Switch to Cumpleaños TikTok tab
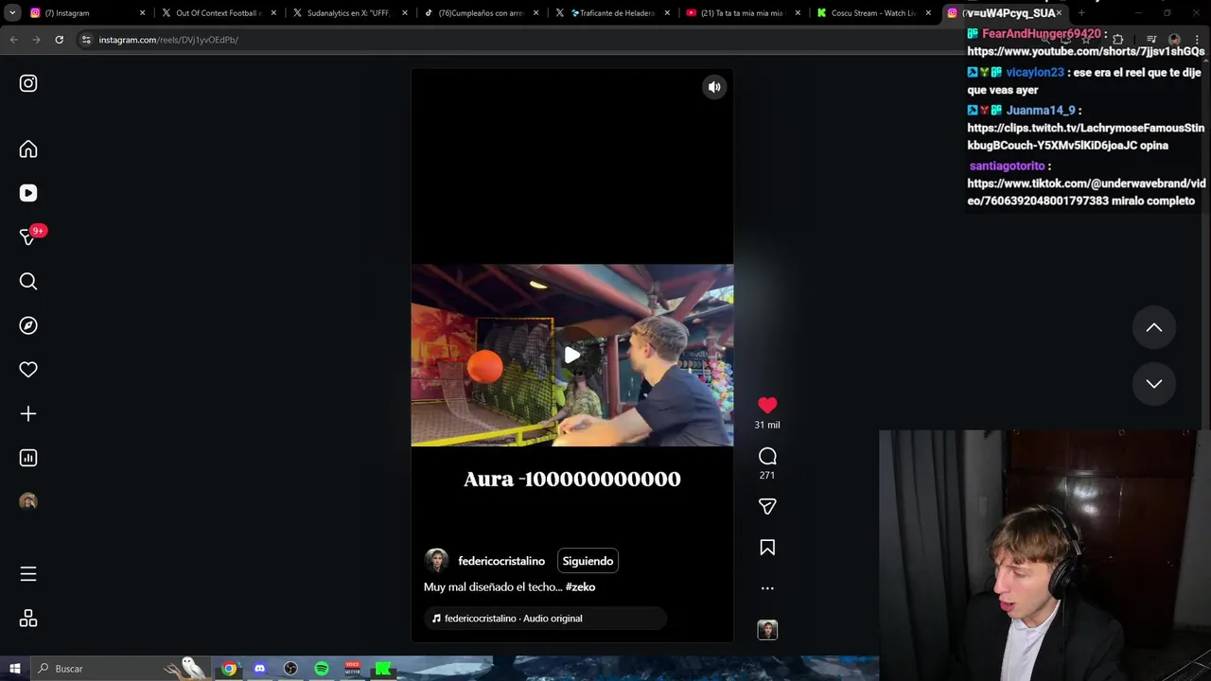The width and height of the screenshot is (1211, 681). 480,13
